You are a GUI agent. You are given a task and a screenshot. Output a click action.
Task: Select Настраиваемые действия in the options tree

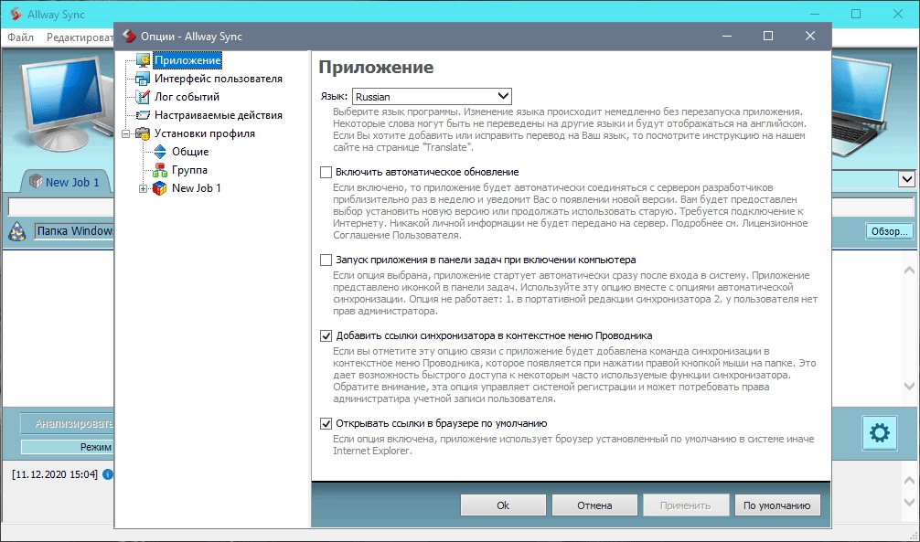[x=219, y=115]
